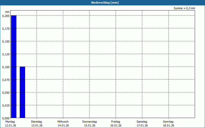Click the Donnerstag 15.01.26 axis label
Image resolution: width=205 pixels, height=128 pixels.
[x=89, y=124]
